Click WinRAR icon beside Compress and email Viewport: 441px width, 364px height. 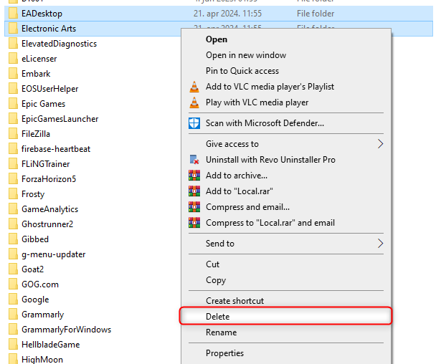[x=194, y=207]
